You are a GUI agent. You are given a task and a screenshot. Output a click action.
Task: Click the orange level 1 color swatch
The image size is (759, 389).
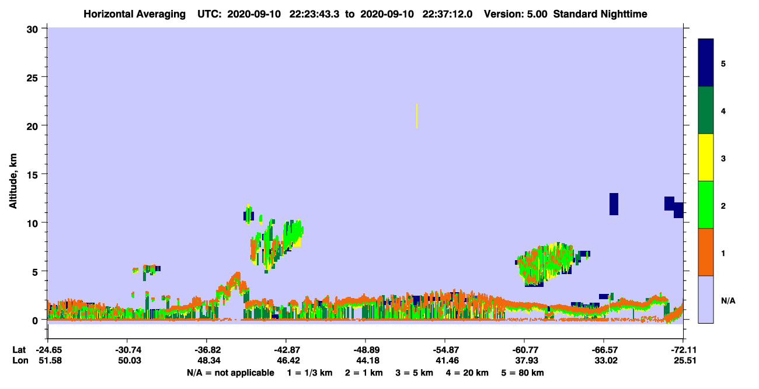[x=706, y=252]
